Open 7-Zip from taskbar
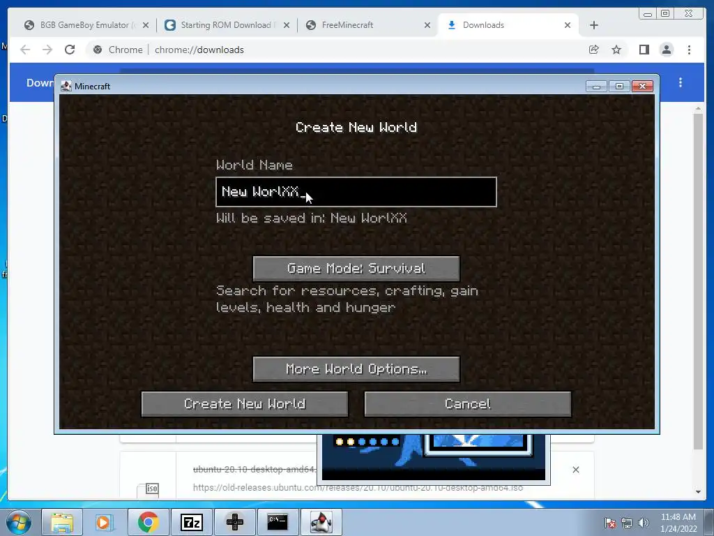The height and width of the screenshot is (536, 714). tap(191, 522)
